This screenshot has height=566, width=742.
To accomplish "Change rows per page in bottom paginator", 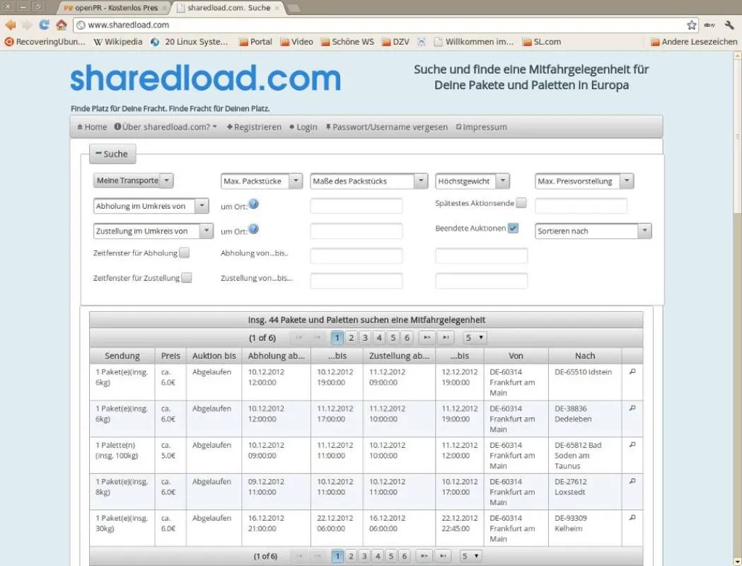I will tap(471, 556).
